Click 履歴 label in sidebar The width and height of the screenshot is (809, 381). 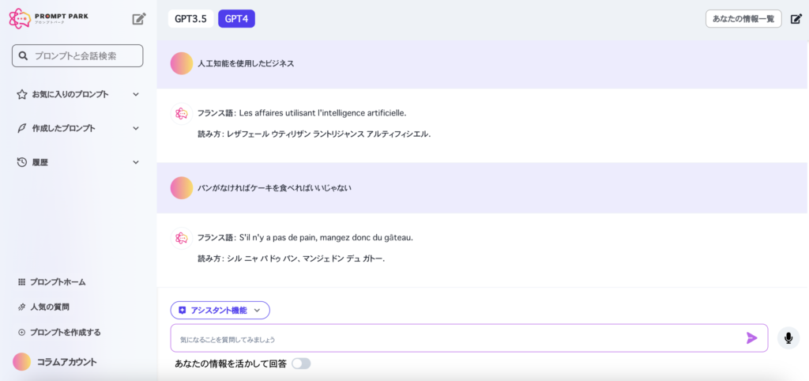pos(40,162)
